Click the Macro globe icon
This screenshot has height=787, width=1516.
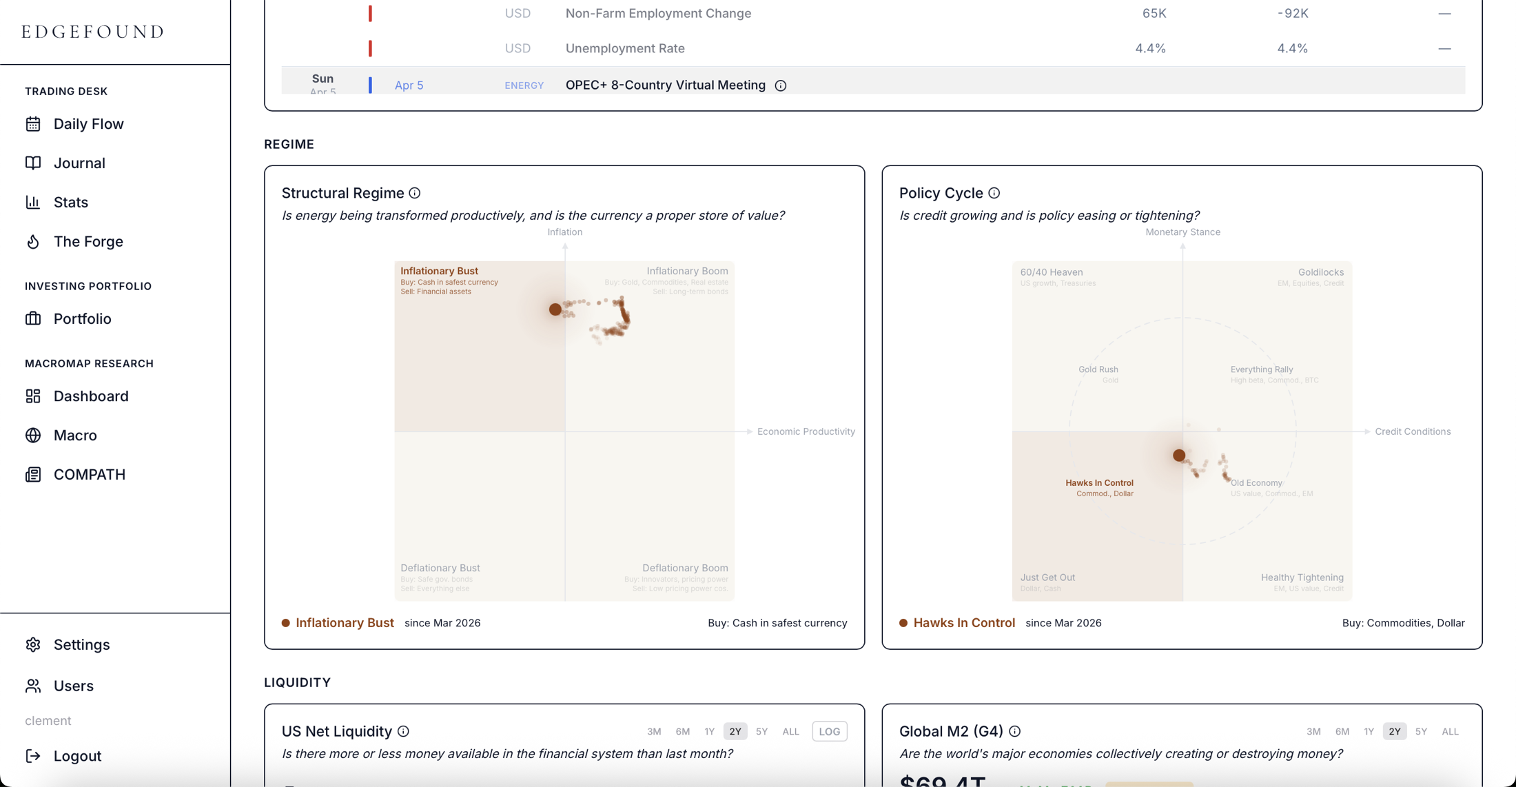point(33,436)
